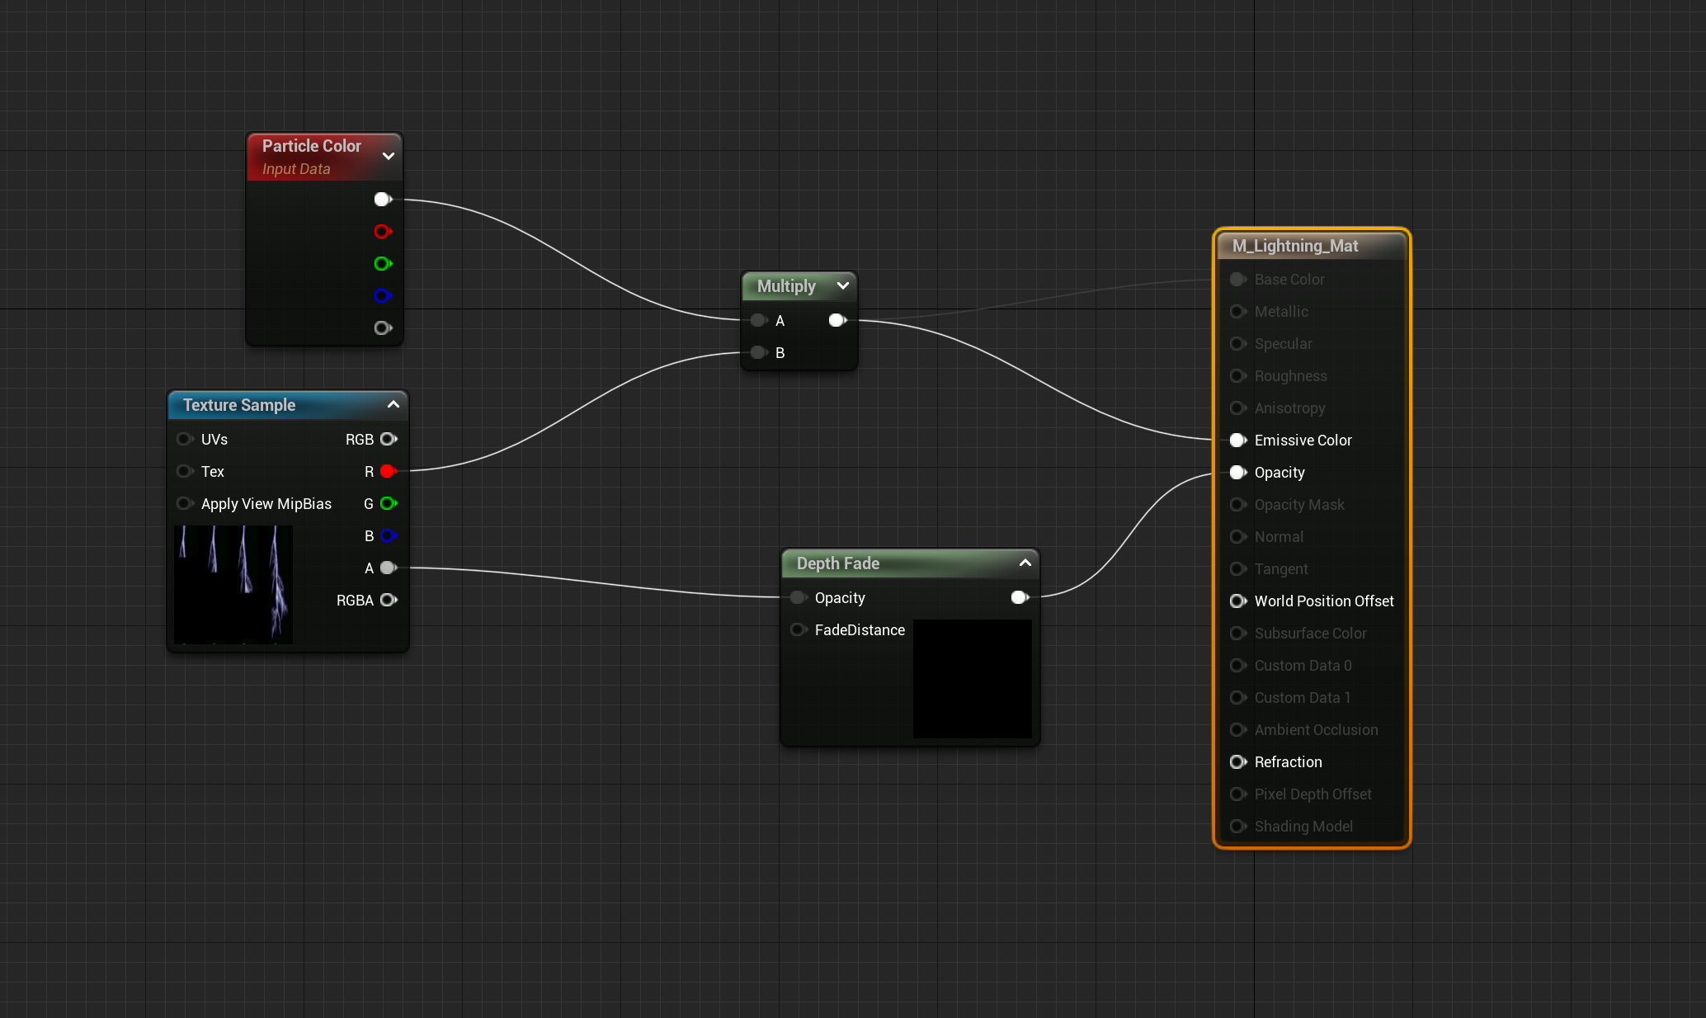Click the black Depth Fade preview swatch
Screen dimensions: 1706x1018
coord(972,678)
